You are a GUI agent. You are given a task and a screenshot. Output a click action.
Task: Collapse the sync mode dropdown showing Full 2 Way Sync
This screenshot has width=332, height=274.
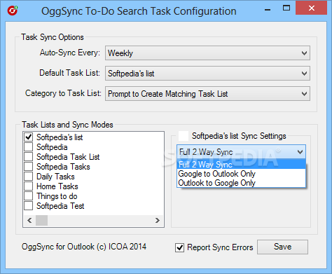click(x=241, y=152)
